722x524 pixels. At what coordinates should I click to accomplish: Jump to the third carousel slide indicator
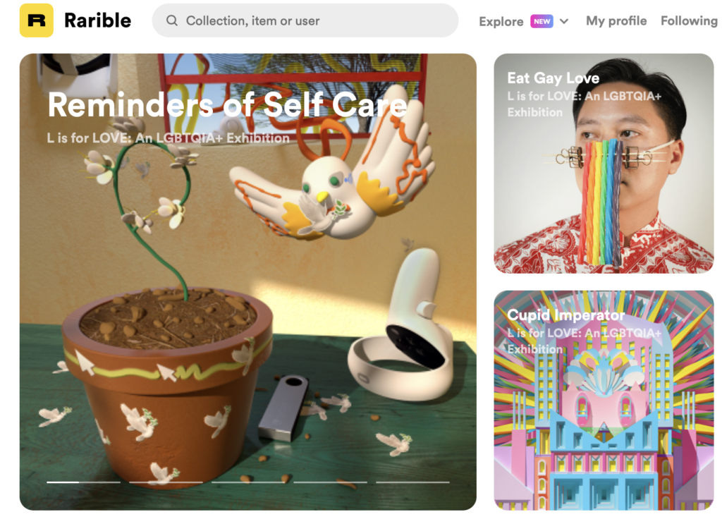click(x=248, y=482)
